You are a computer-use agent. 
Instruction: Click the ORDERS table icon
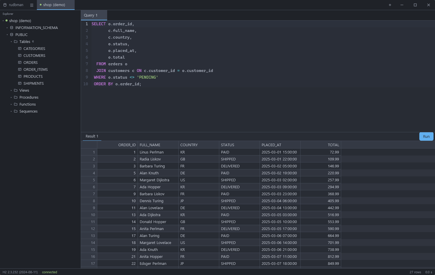click(20, 62)
